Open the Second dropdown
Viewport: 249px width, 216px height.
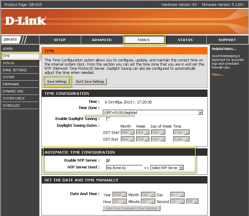coord(177,202)
